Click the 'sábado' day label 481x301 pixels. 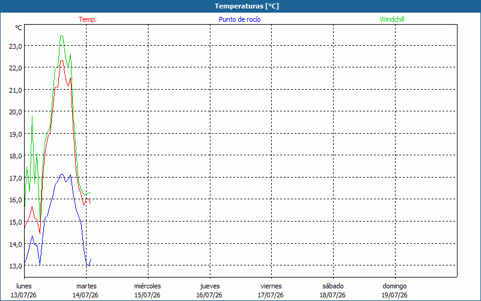tap(333, 286)
